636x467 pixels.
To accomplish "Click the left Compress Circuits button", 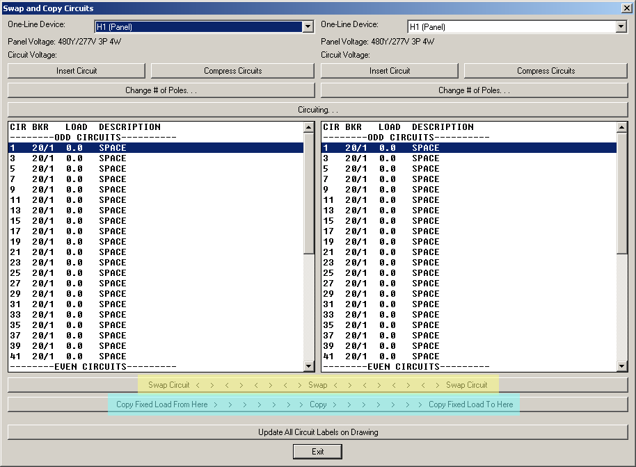I will click(233, 71).
